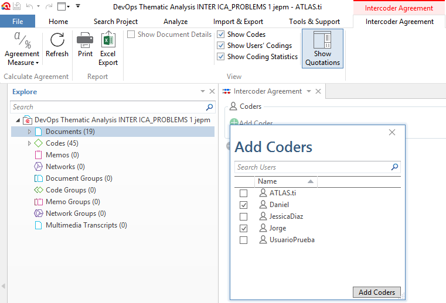Click the Explore search magnifier icon

point(210,107)
